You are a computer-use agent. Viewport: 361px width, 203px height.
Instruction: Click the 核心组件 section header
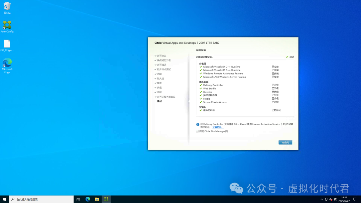(204, 82)
